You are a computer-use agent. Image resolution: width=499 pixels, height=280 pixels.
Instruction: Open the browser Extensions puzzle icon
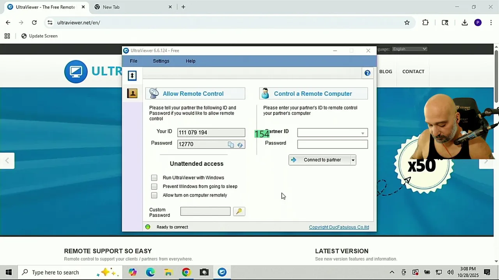(425, 23)
